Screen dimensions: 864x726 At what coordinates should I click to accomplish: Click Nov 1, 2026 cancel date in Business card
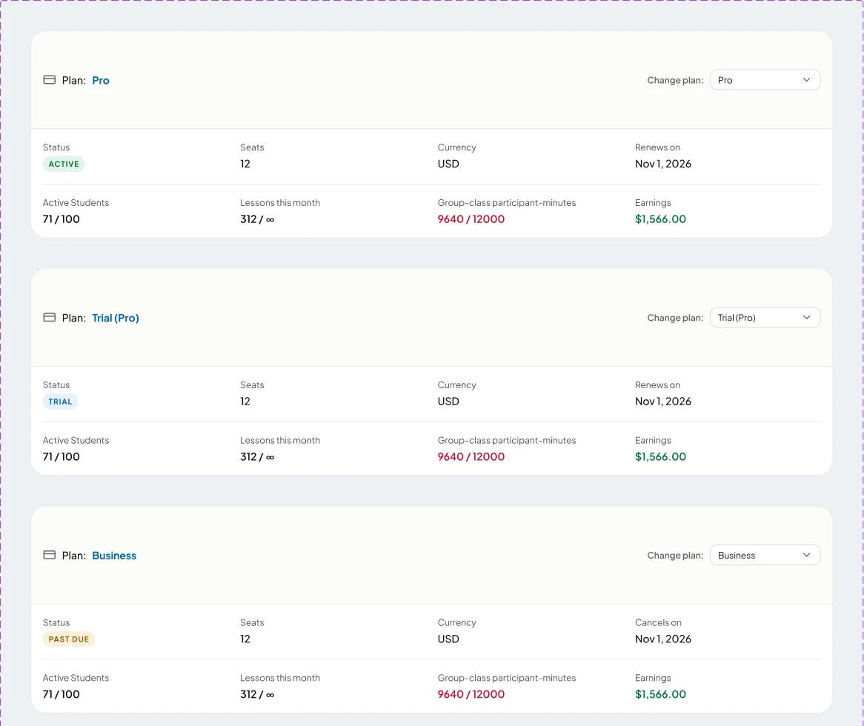click(x=663, y=639)
